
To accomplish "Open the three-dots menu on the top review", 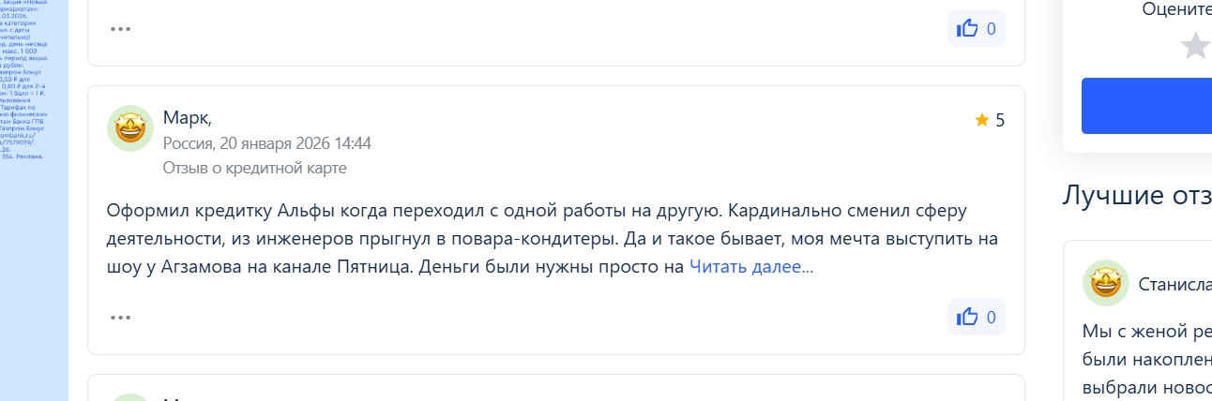I will [x=120, y=28].
